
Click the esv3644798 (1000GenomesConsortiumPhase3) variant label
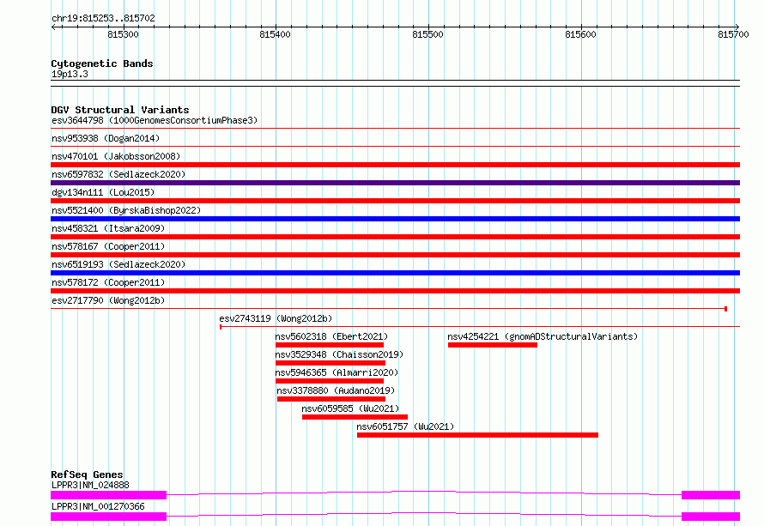(155, 120)
